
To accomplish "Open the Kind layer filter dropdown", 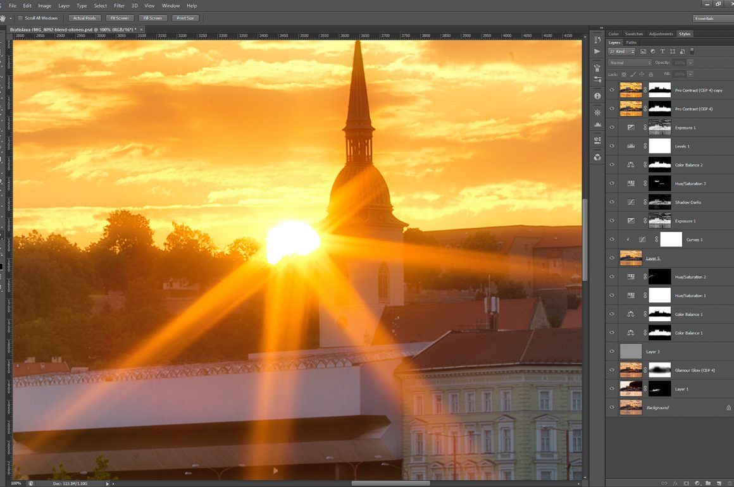I will 621,51.
